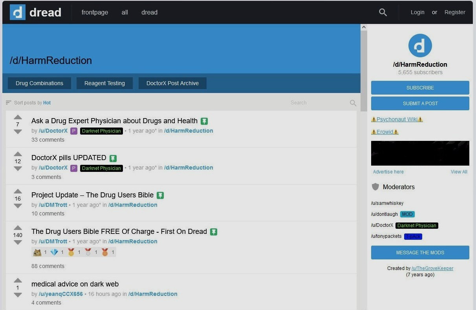Click the dread logo icon
The image size is (476, 310).
click(17, 12)
